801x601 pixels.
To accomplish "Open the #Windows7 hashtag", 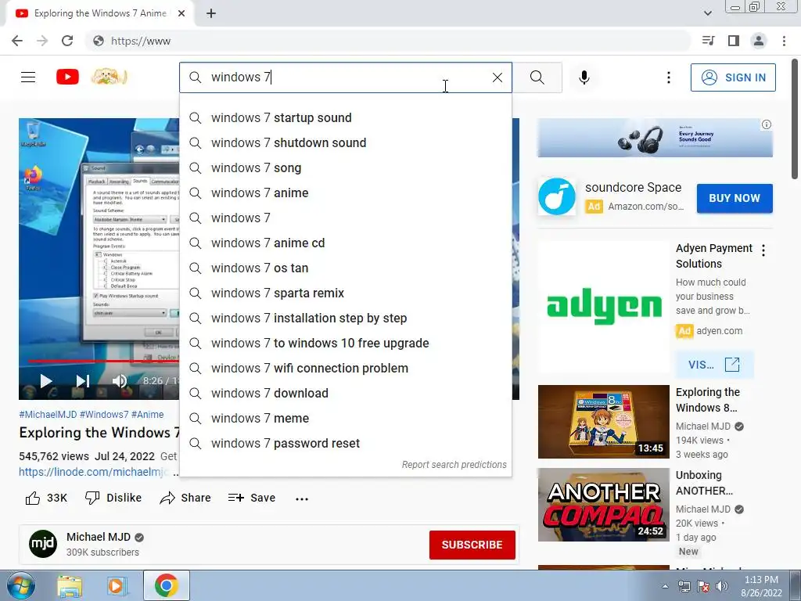I will tap(104, 415).
